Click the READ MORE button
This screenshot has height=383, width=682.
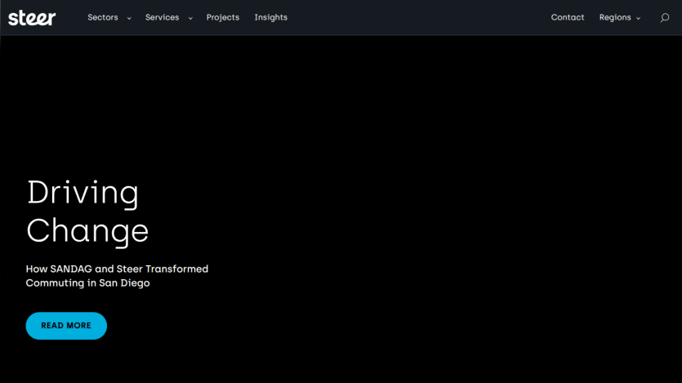(66, 326)
